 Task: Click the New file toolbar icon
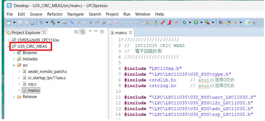tap(9, 23)
